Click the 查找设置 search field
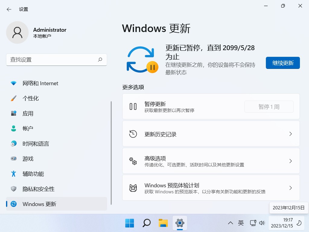Screen dimensions: 309x232 click(x=56, y=60)
